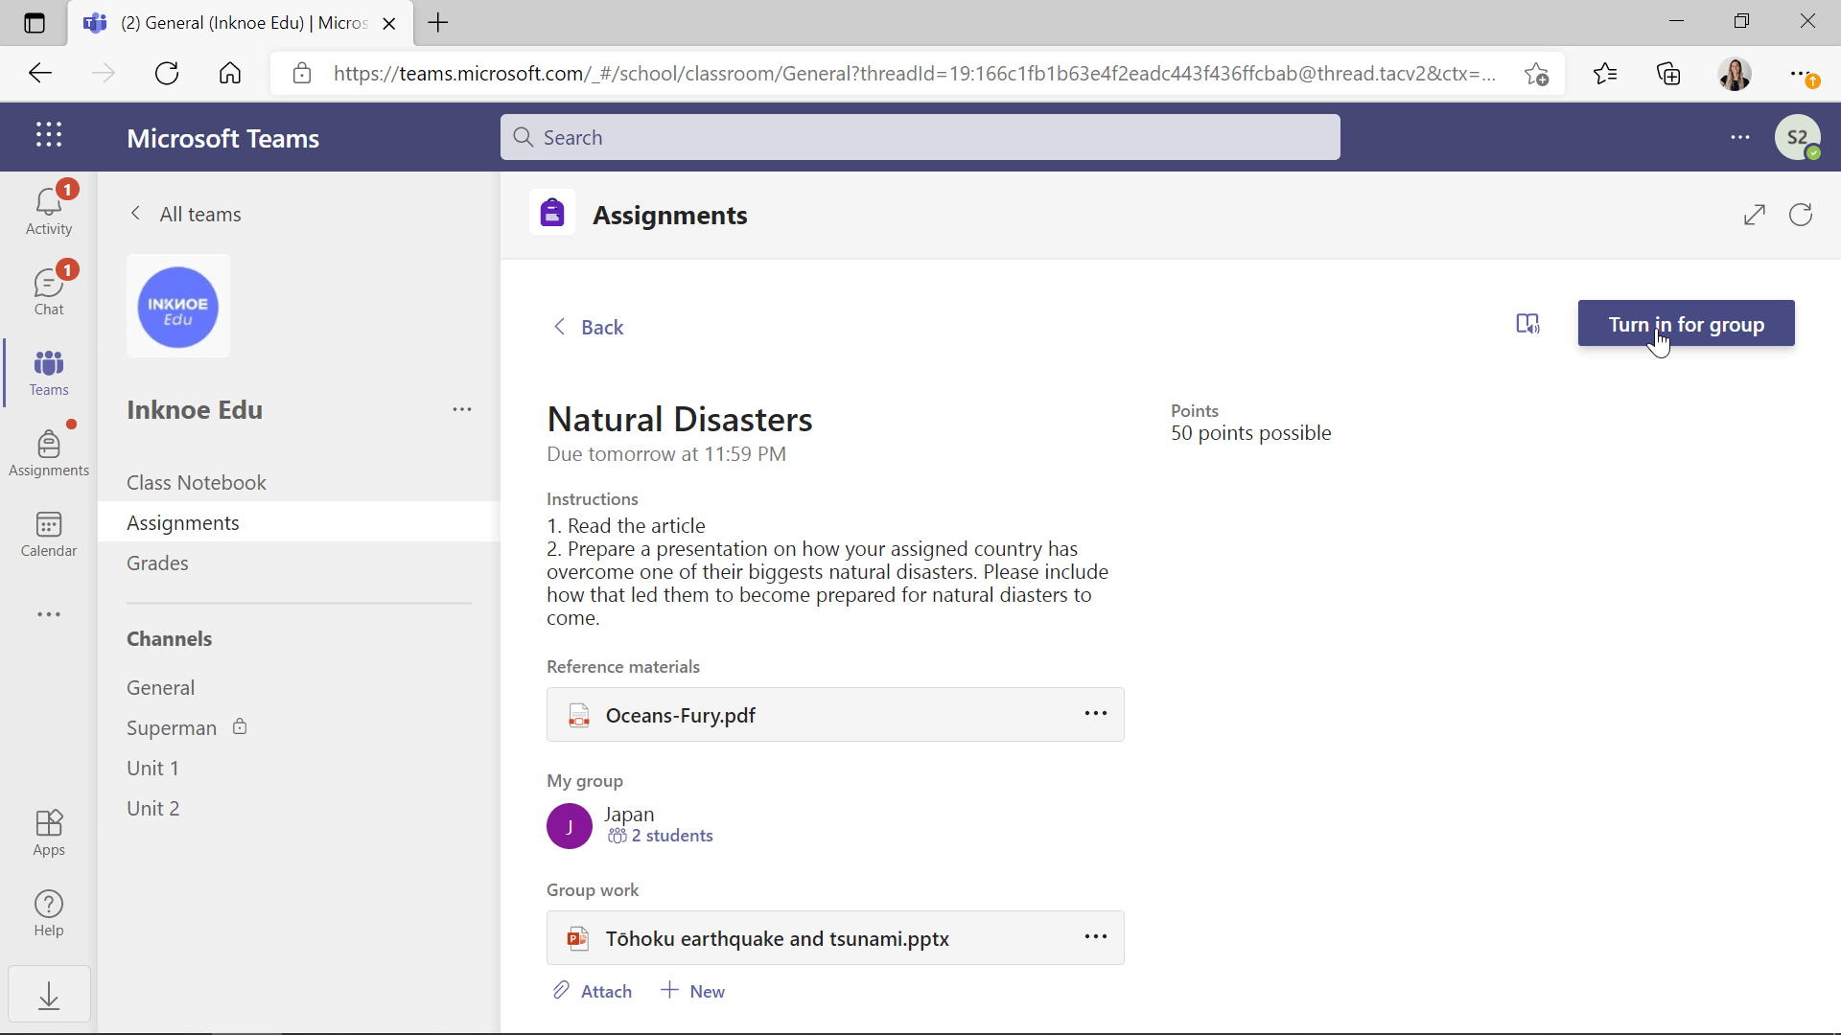1841x1035 pixels.
Task: Click the download icon in sidebar
Action: point(48,996)
